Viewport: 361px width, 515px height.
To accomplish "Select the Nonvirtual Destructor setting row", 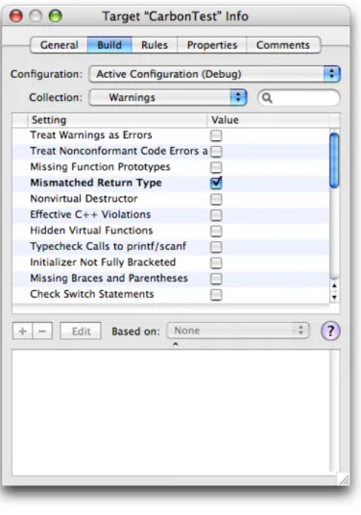I will click(x=171, y=199).
